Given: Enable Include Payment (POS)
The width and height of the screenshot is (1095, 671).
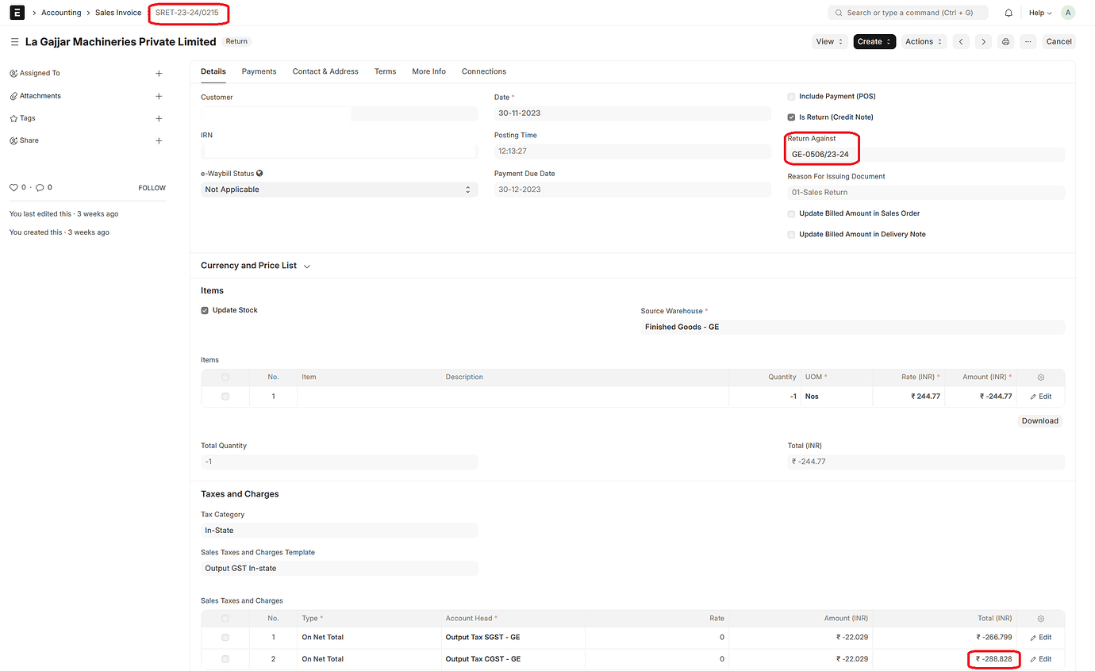Looking at the screenshot, I should click(x=791, y=96).
